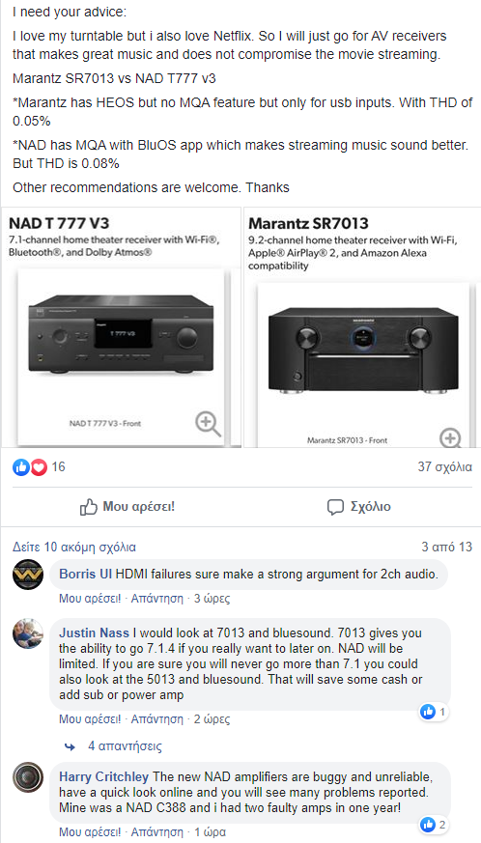Click Απάντηση under Harry Critchley's comment
Screen dimensions: 481x843
[157, 832]
